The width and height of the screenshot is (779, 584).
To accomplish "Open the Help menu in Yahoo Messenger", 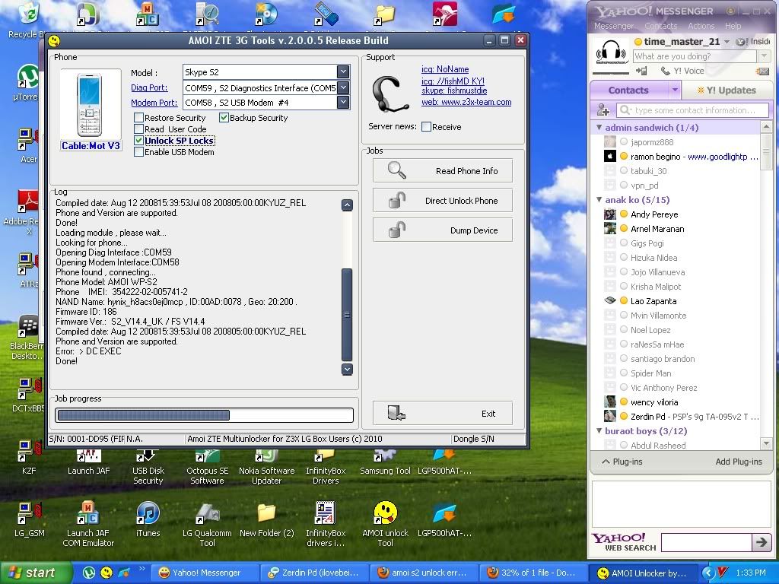I will (x=733, y=26).
